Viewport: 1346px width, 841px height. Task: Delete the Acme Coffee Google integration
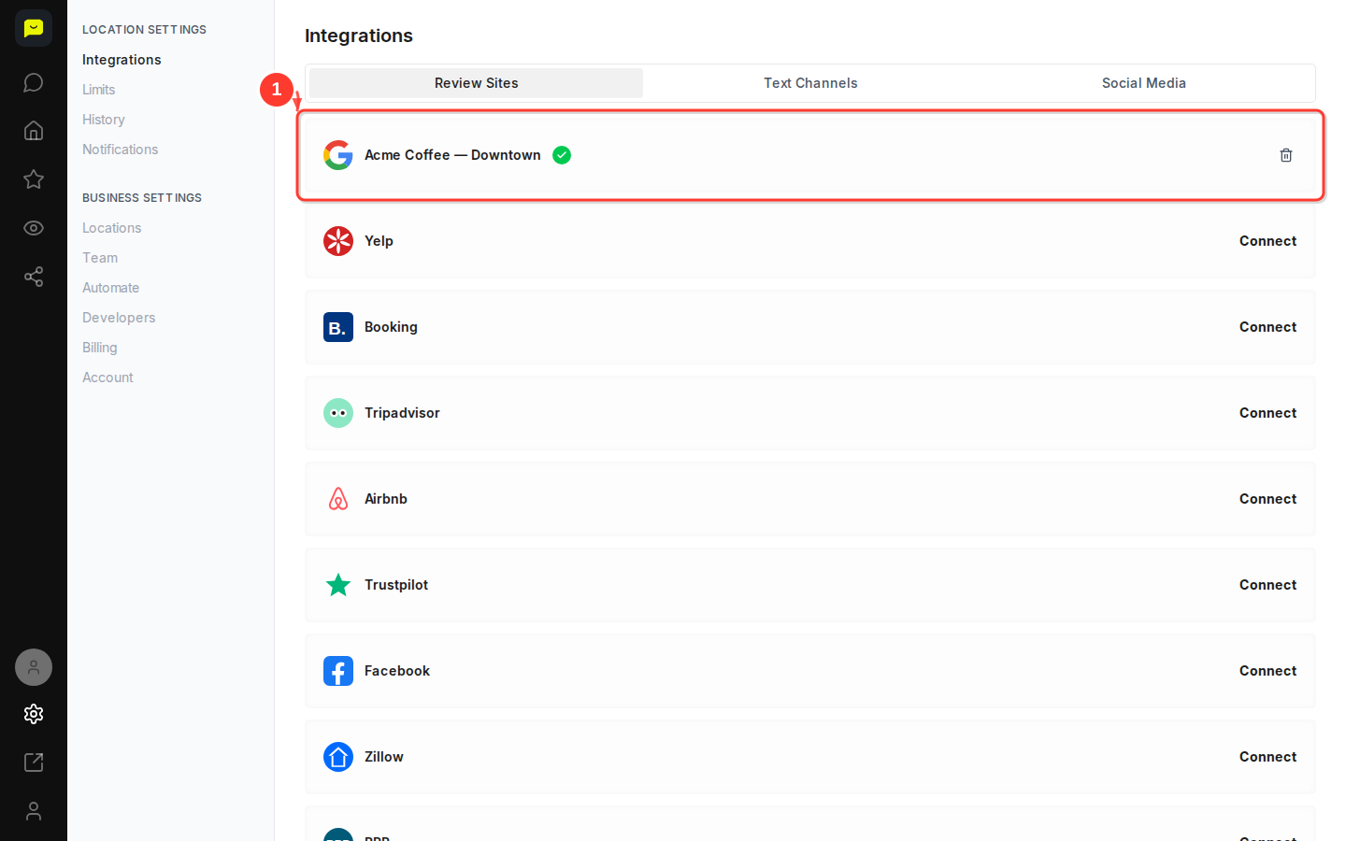1286,155
